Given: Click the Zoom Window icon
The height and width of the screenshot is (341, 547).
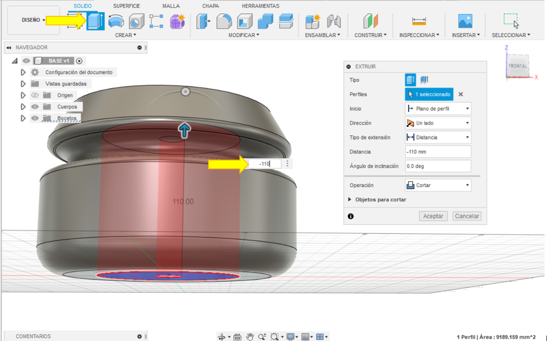Looking at the screenshot, I should [275, 337].
